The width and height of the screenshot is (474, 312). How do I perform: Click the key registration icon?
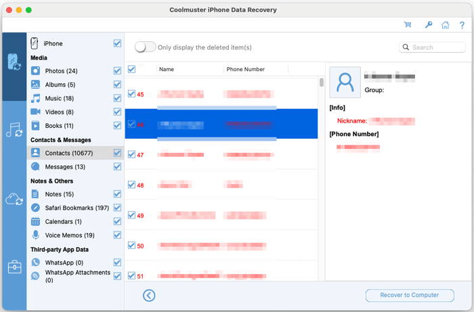429,25
